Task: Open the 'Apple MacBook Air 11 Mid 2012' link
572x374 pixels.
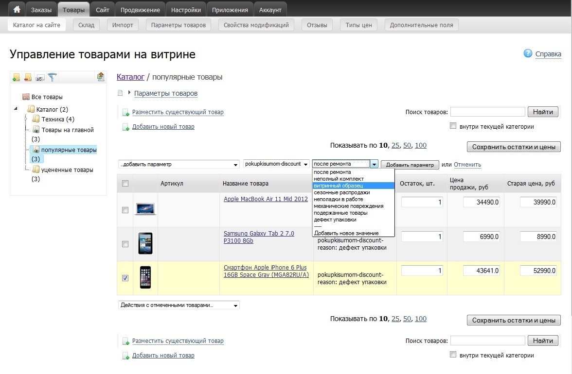Action: [266, 199]
